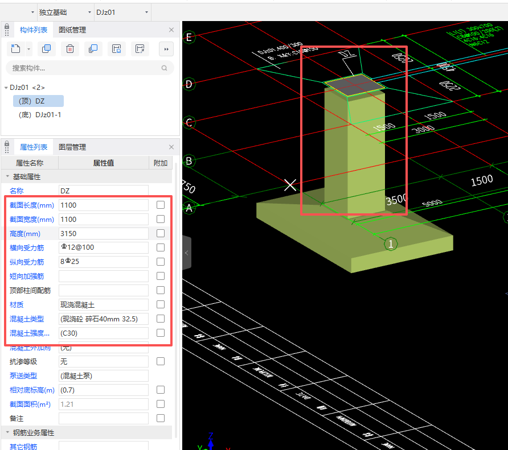Screen dimensions: 508x450
Task: Click the new component icon
Action: [x=16, y=49]
